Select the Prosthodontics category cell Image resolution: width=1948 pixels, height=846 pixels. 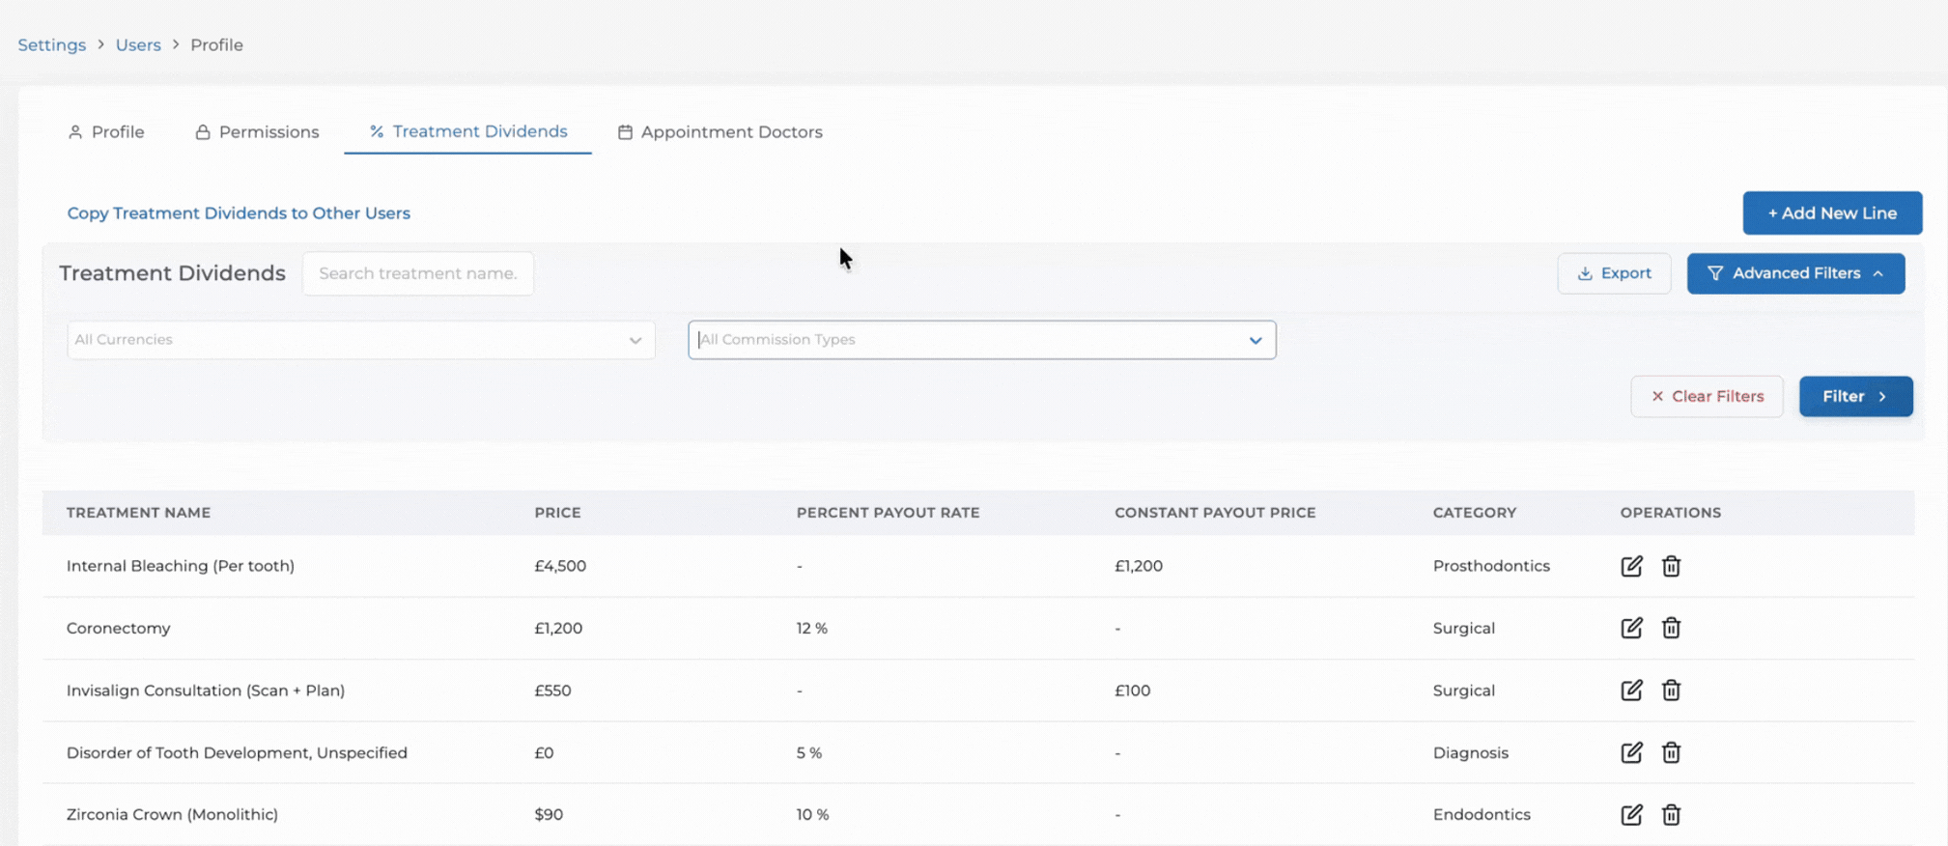pyautogui.click(x=1491, y=566)
